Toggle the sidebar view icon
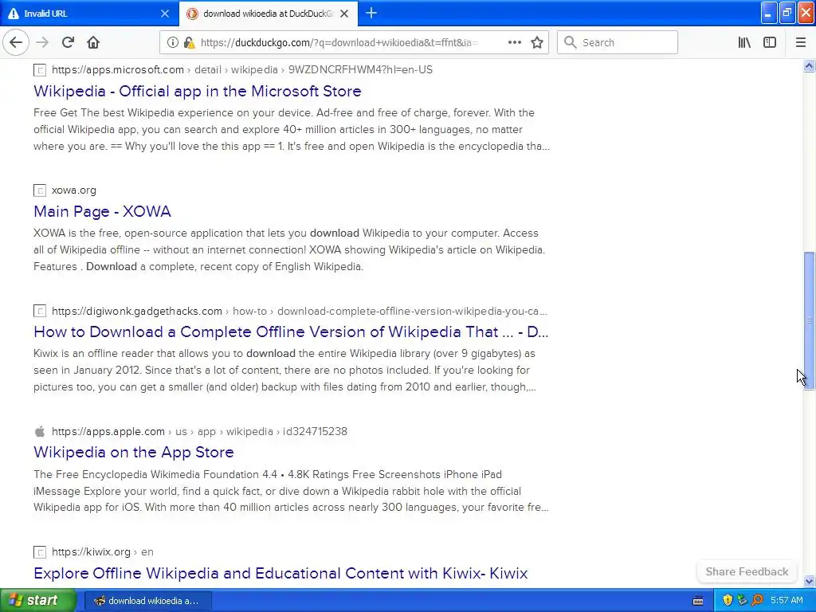The width and height of the screenshot is (816, 612). click(770, 42)
